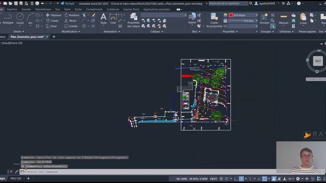
Task: Click the Coller (paste) tool
Action: coord(303,19)
